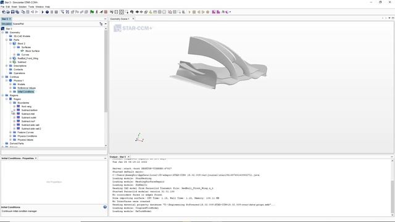395x222 pixels.
Task: Collapse the Geometry tree node
Action: (x=2, y=33)
